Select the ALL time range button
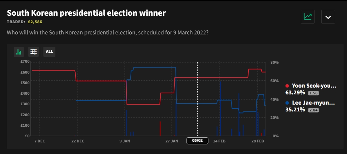 49,52
